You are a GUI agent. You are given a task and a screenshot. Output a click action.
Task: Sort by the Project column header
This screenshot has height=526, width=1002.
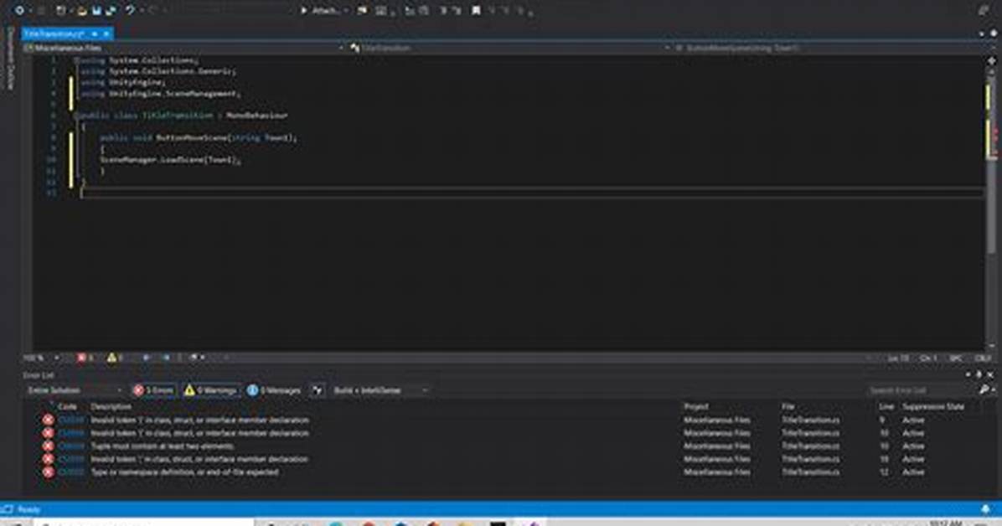click(x=696, y=406)
